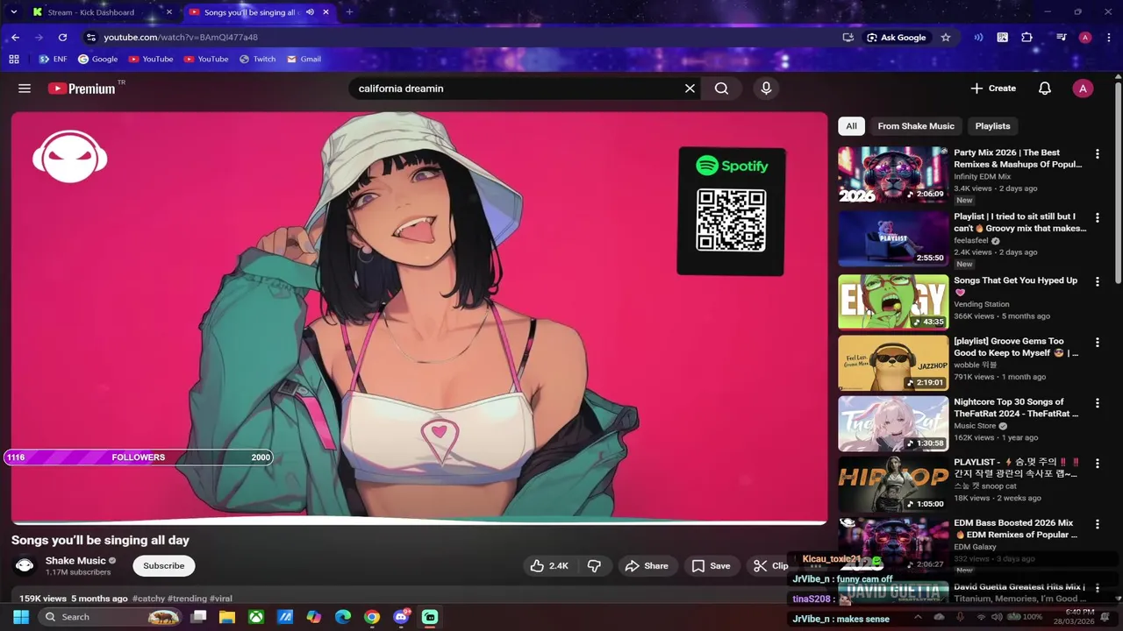Open more options for Groove Gems video
Image resolution: width=1123 pixels, height=631 pixels.
[x=1097, y=342]
